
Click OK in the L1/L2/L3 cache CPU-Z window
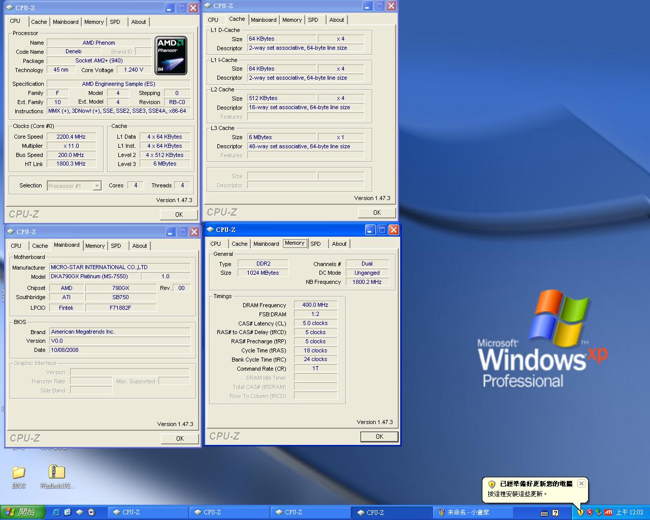tap(377, 212)
